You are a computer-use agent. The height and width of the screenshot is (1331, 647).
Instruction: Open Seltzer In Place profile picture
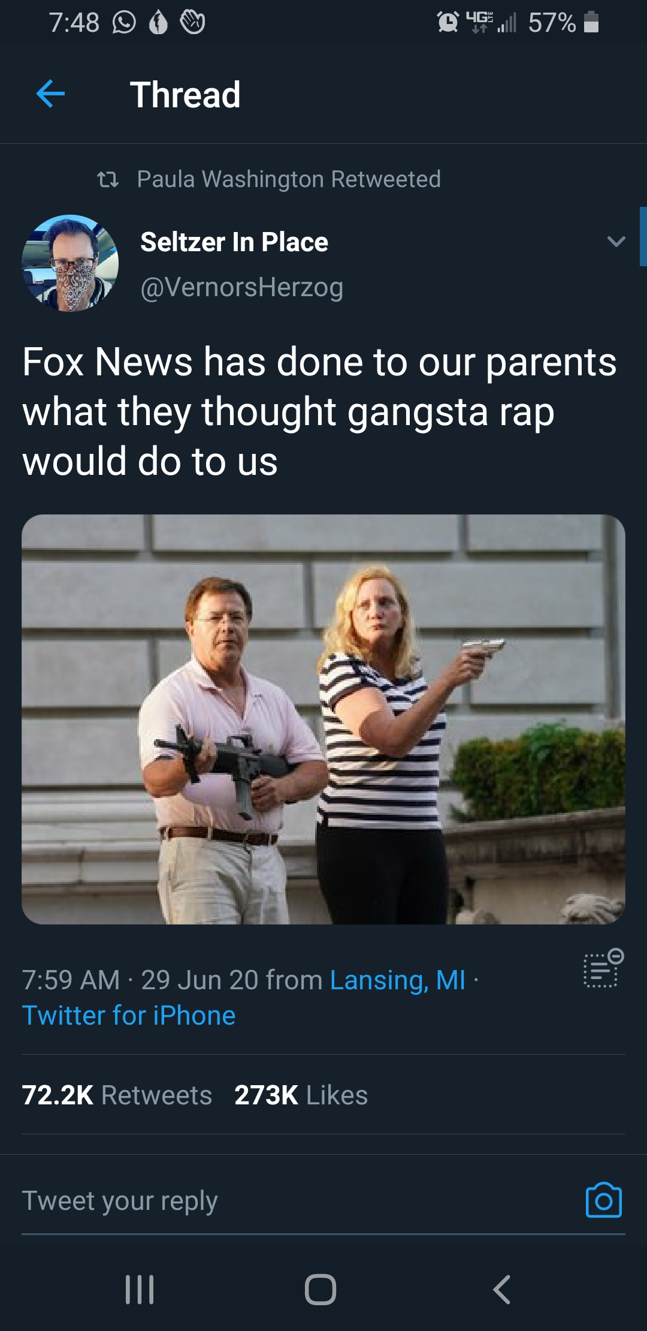coord(70,263)
